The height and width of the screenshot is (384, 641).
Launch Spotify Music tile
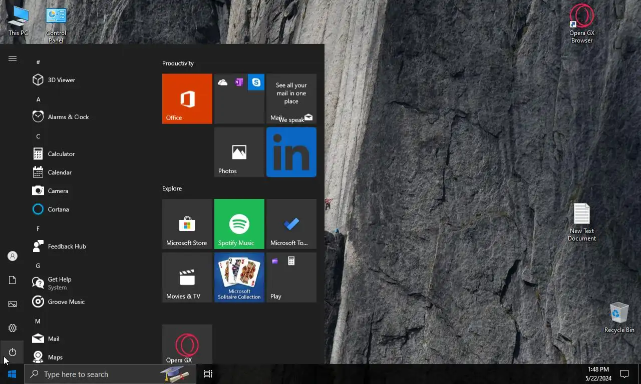point(239,224)
